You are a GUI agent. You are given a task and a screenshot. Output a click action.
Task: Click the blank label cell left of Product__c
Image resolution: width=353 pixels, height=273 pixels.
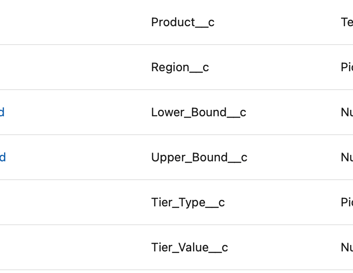(69, 22)
